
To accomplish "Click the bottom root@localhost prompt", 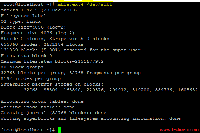I will [28, 130].
